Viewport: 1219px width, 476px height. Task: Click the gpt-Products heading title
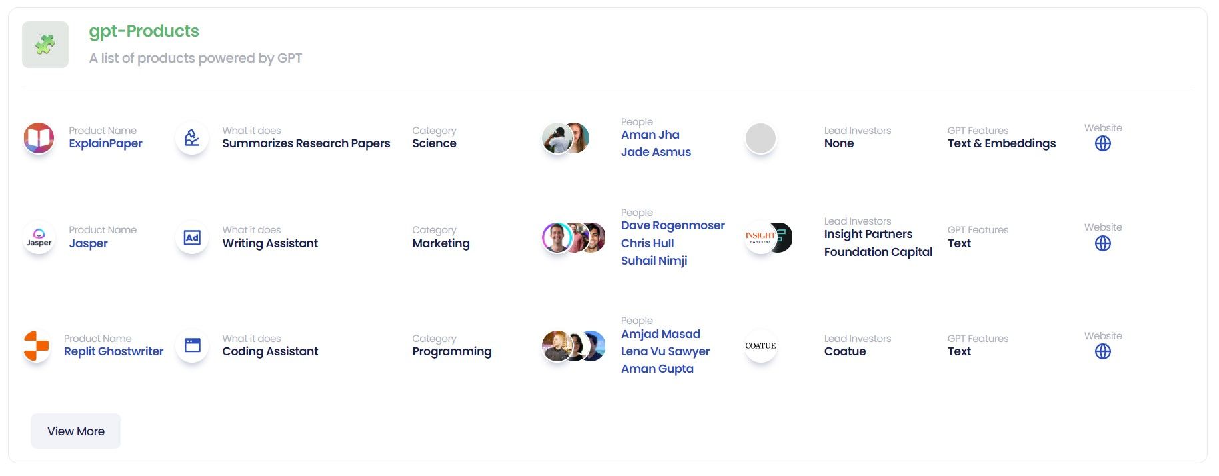[144, 31]
